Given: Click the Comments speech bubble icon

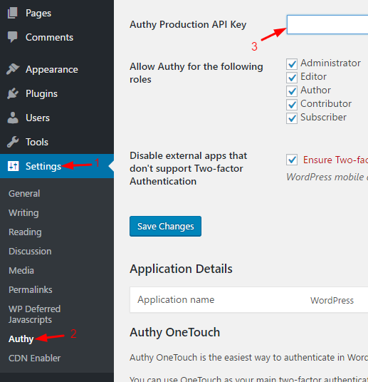Looking at the screenshot, I should [x=13, y=37].
